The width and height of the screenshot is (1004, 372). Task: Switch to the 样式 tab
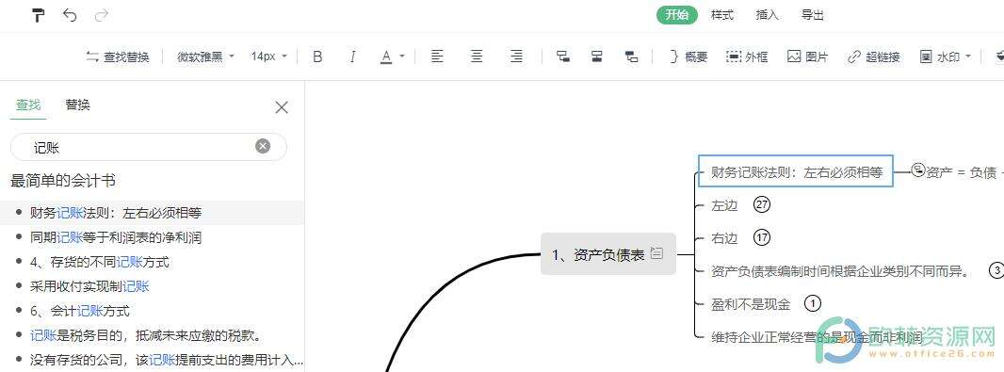point(721,15)
